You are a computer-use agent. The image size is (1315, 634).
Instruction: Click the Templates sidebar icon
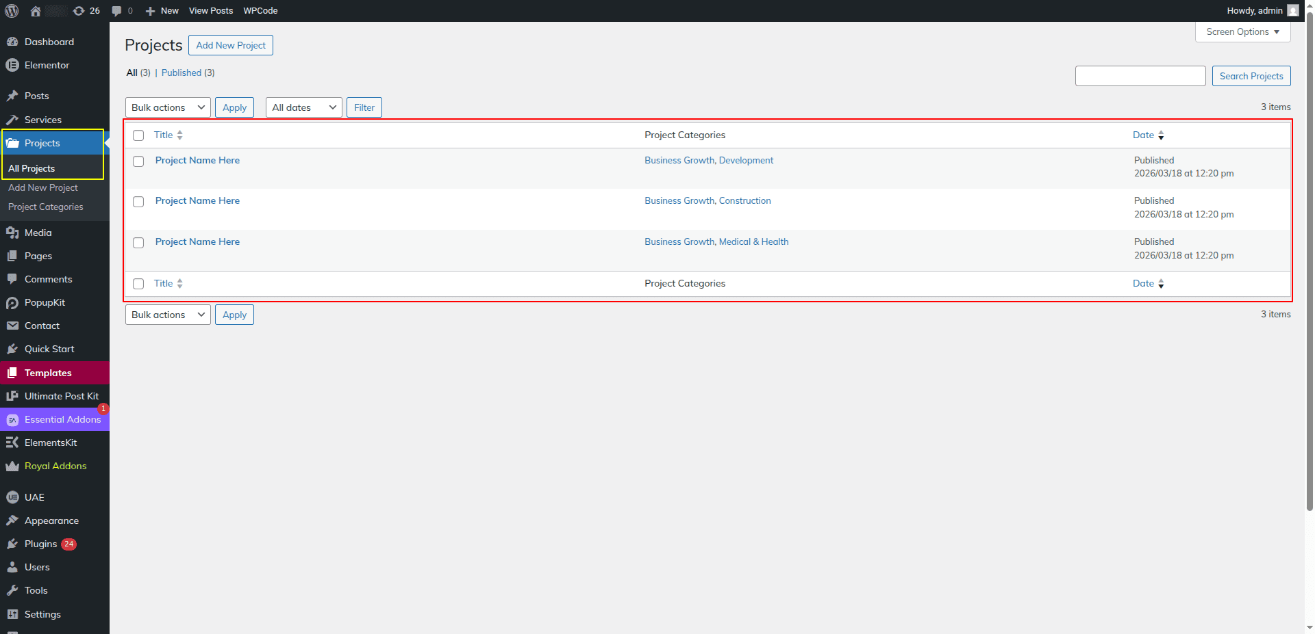pyautogui.click(x=12, y=373)
